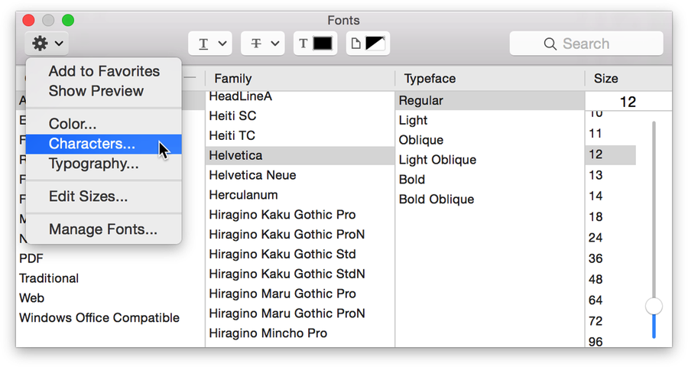
Task: Select Edit Sizes... menu option
Action: (88, 196)
